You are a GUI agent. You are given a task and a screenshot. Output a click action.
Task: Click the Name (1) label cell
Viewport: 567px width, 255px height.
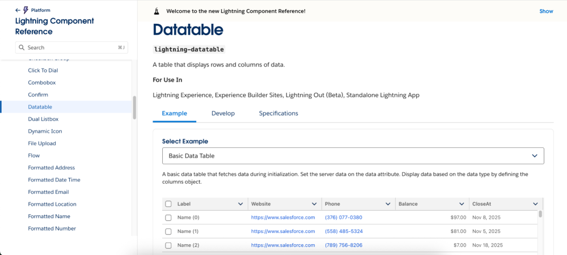coord(188,231)
